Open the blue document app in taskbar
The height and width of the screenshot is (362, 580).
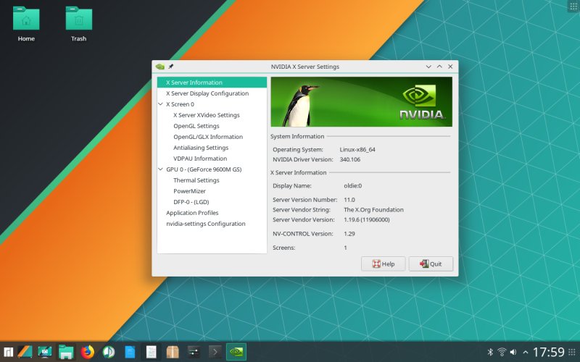[130, 352]
